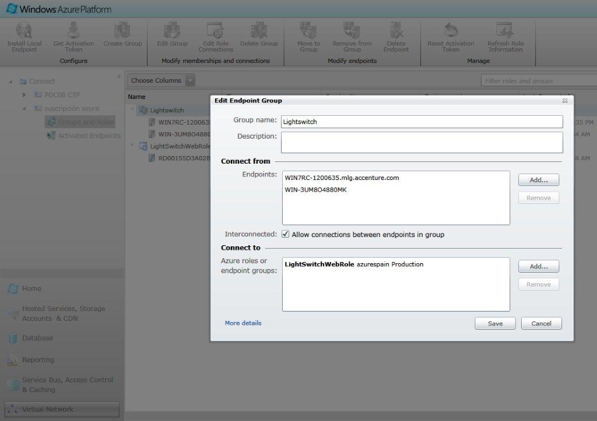The image size is (597, 421).
Task: Click the Delete Group toolbar icon
Action: (x=259, y=30)
